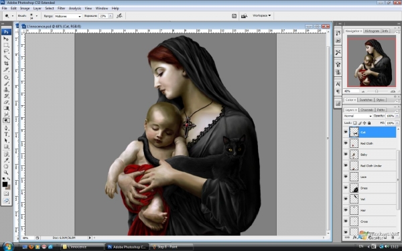Open the status bar info arrow
402x251 pixels.
click(90, 238)
